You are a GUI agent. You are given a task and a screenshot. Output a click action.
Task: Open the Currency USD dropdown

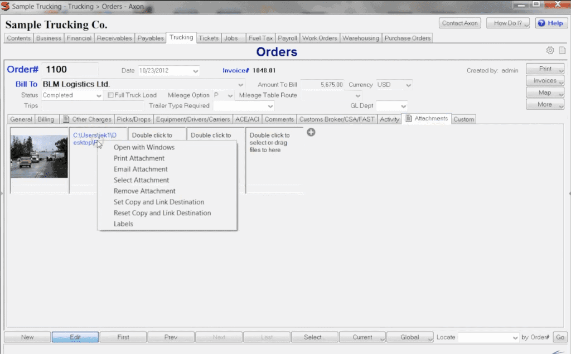click(x=408, y=85)
